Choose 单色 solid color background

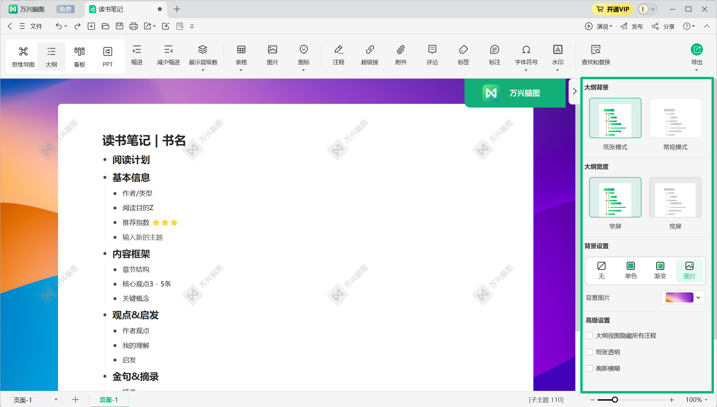(x=631, y=271)
